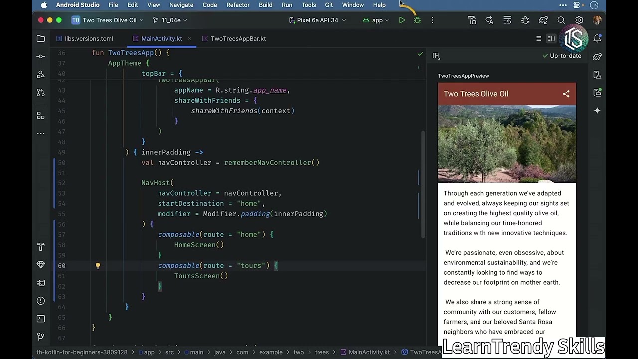Click the olive tree preview image
This screenshot has width=638, height=359.
pos(507,144)
